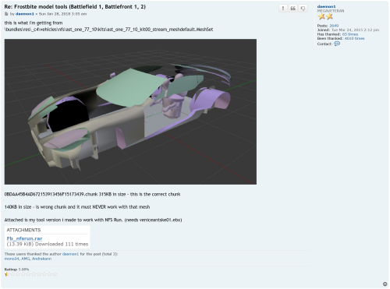Click the MEGAVETERAN rank label
Screen dimensions: 390x289
[331, 11]
